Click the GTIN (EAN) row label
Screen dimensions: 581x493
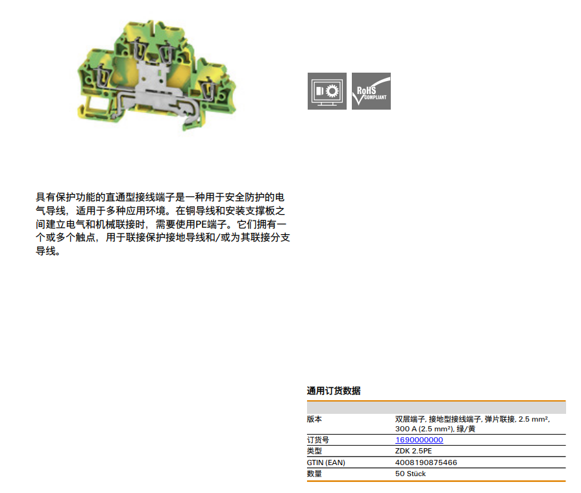coord(326,463)
